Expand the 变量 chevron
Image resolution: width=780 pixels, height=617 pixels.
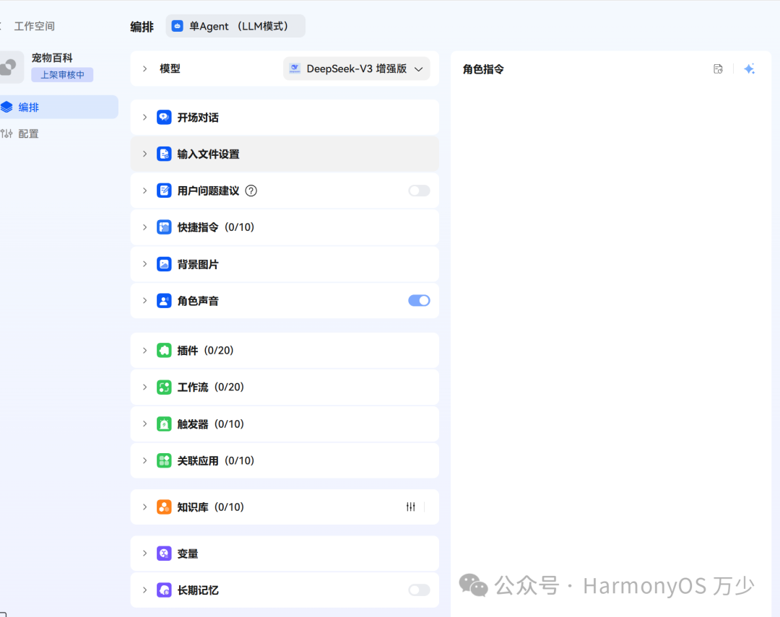[x=144, y=553]
